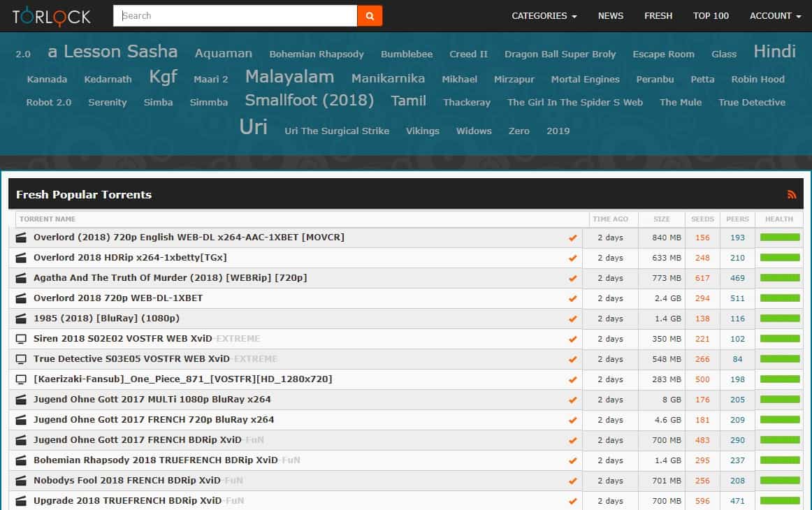Click verified checkmark on Siren 2018 S02E02 row
Image resolution: width=812 pixels, height=510 pixels.
[x=572, y=339]
